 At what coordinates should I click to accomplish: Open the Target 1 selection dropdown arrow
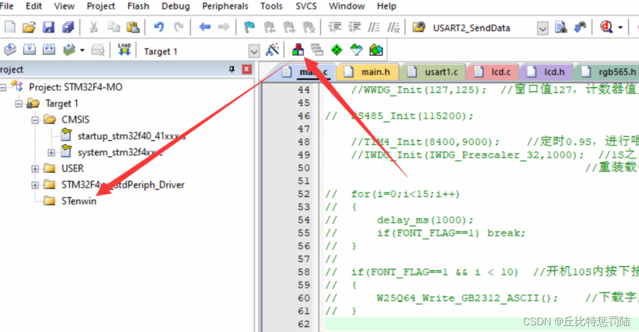click(254, 52)
